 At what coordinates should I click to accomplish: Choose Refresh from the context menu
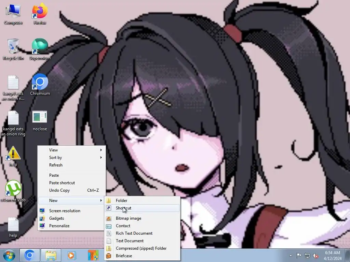[x=71, y=165]
